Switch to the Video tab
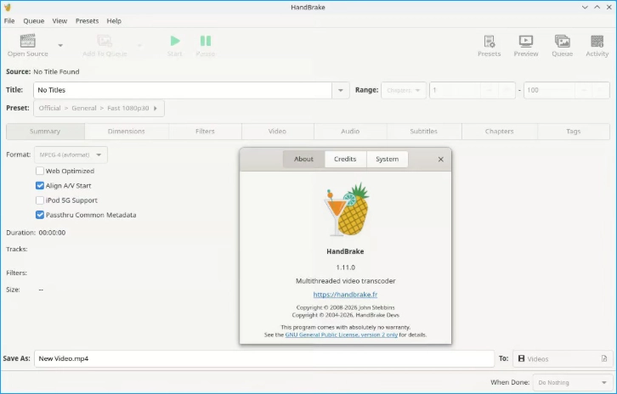 (277, 132)
